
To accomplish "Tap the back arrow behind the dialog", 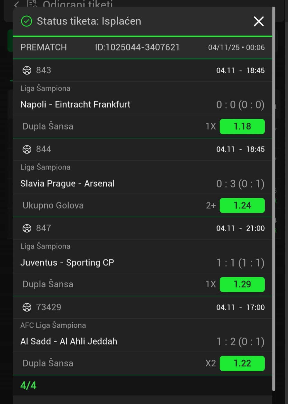I will (16, 4).
